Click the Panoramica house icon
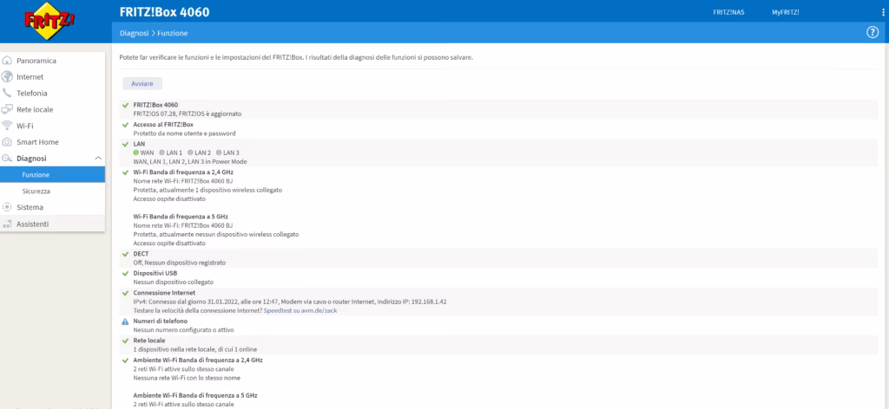 coord(7,61)
